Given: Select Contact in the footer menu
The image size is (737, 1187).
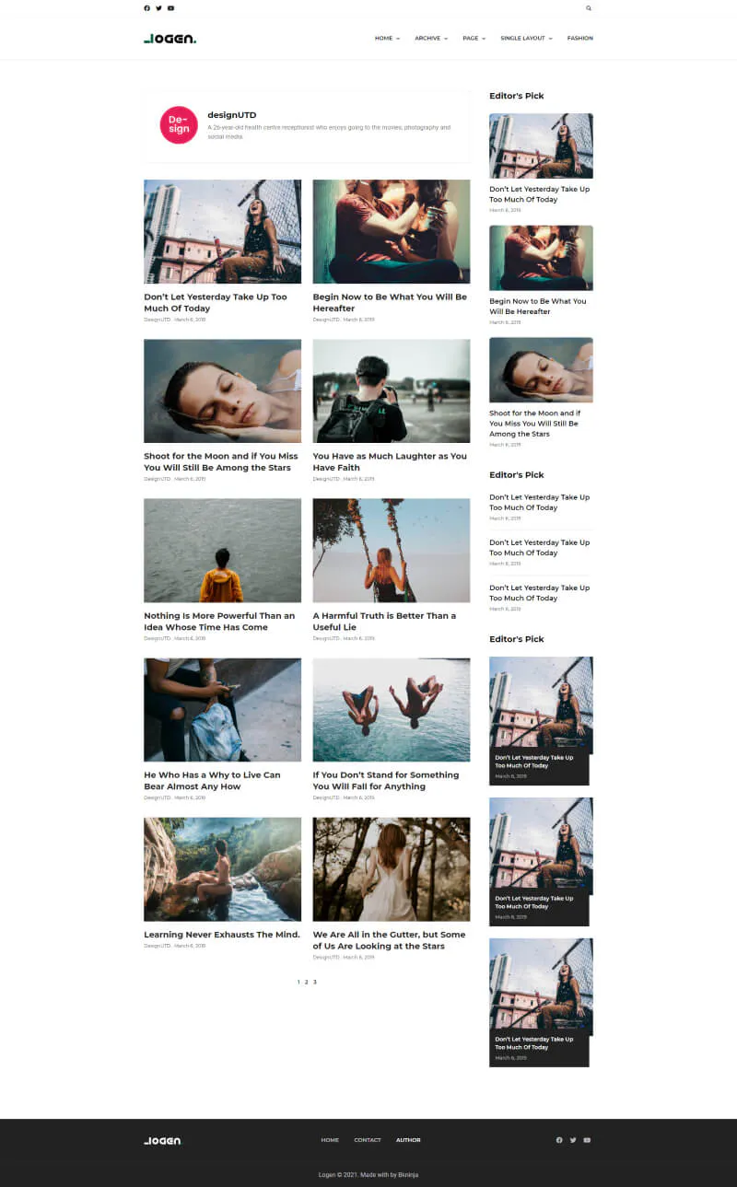Looking at the screenshot, I should point(368,1140).
